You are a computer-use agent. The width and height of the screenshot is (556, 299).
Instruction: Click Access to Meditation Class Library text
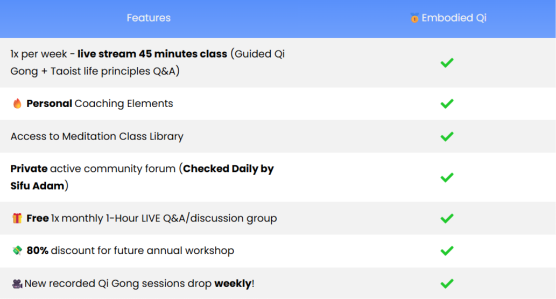point(97,136)
